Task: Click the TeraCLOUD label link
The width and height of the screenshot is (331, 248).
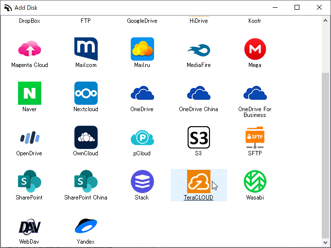Action: (198, 198)
